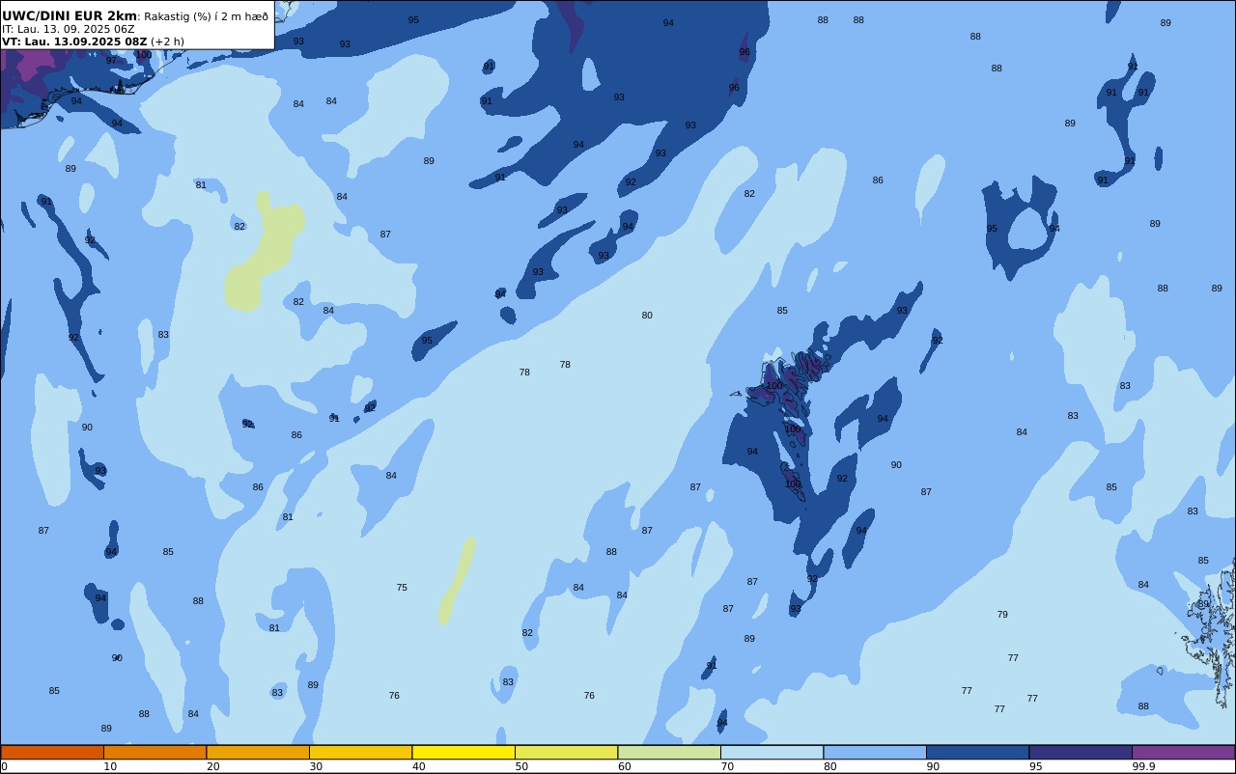Click the 'Rakastig (%) í 2 m hæð' label
1236x774 pixels.
(206, 16)
